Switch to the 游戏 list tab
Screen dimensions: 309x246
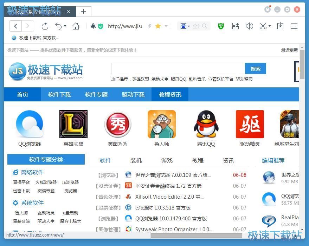point(167,161)
